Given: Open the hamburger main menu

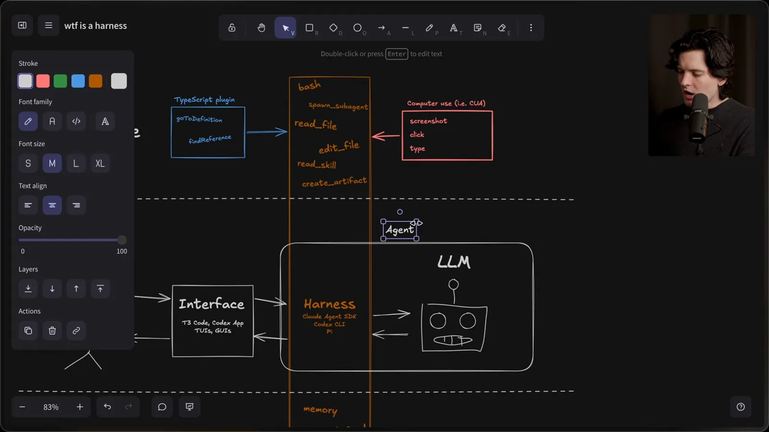Looking at the screenshot, I should (x=49, y=25).
